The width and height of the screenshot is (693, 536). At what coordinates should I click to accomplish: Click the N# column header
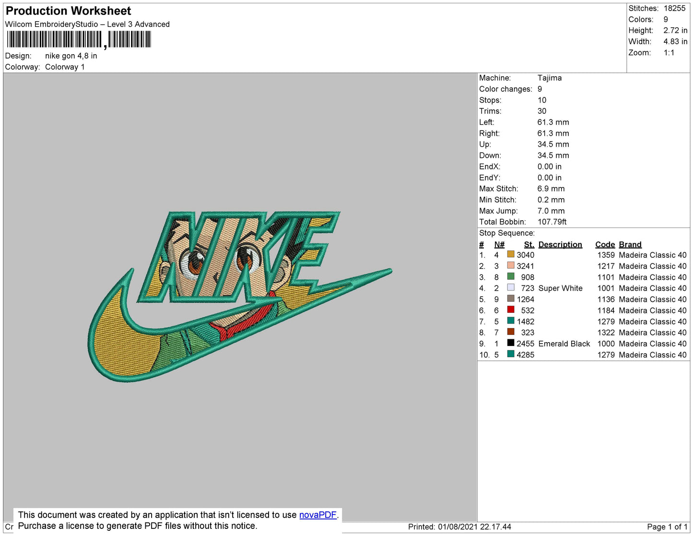point(499,244)
